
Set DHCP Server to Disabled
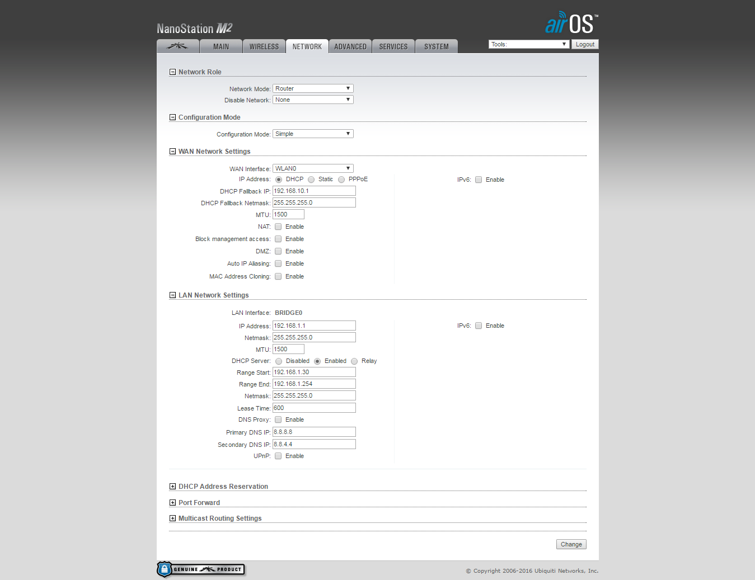tap(279, 361)
